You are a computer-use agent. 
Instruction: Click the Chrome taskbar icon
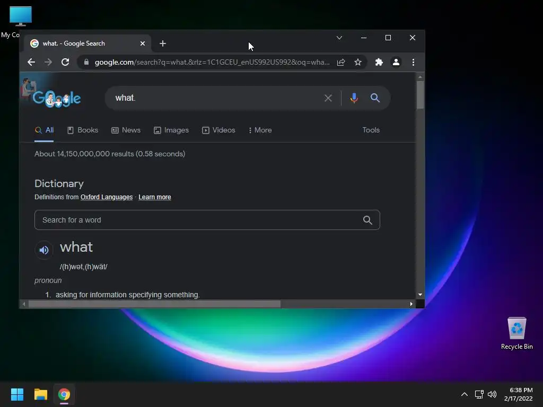point(64,394)
